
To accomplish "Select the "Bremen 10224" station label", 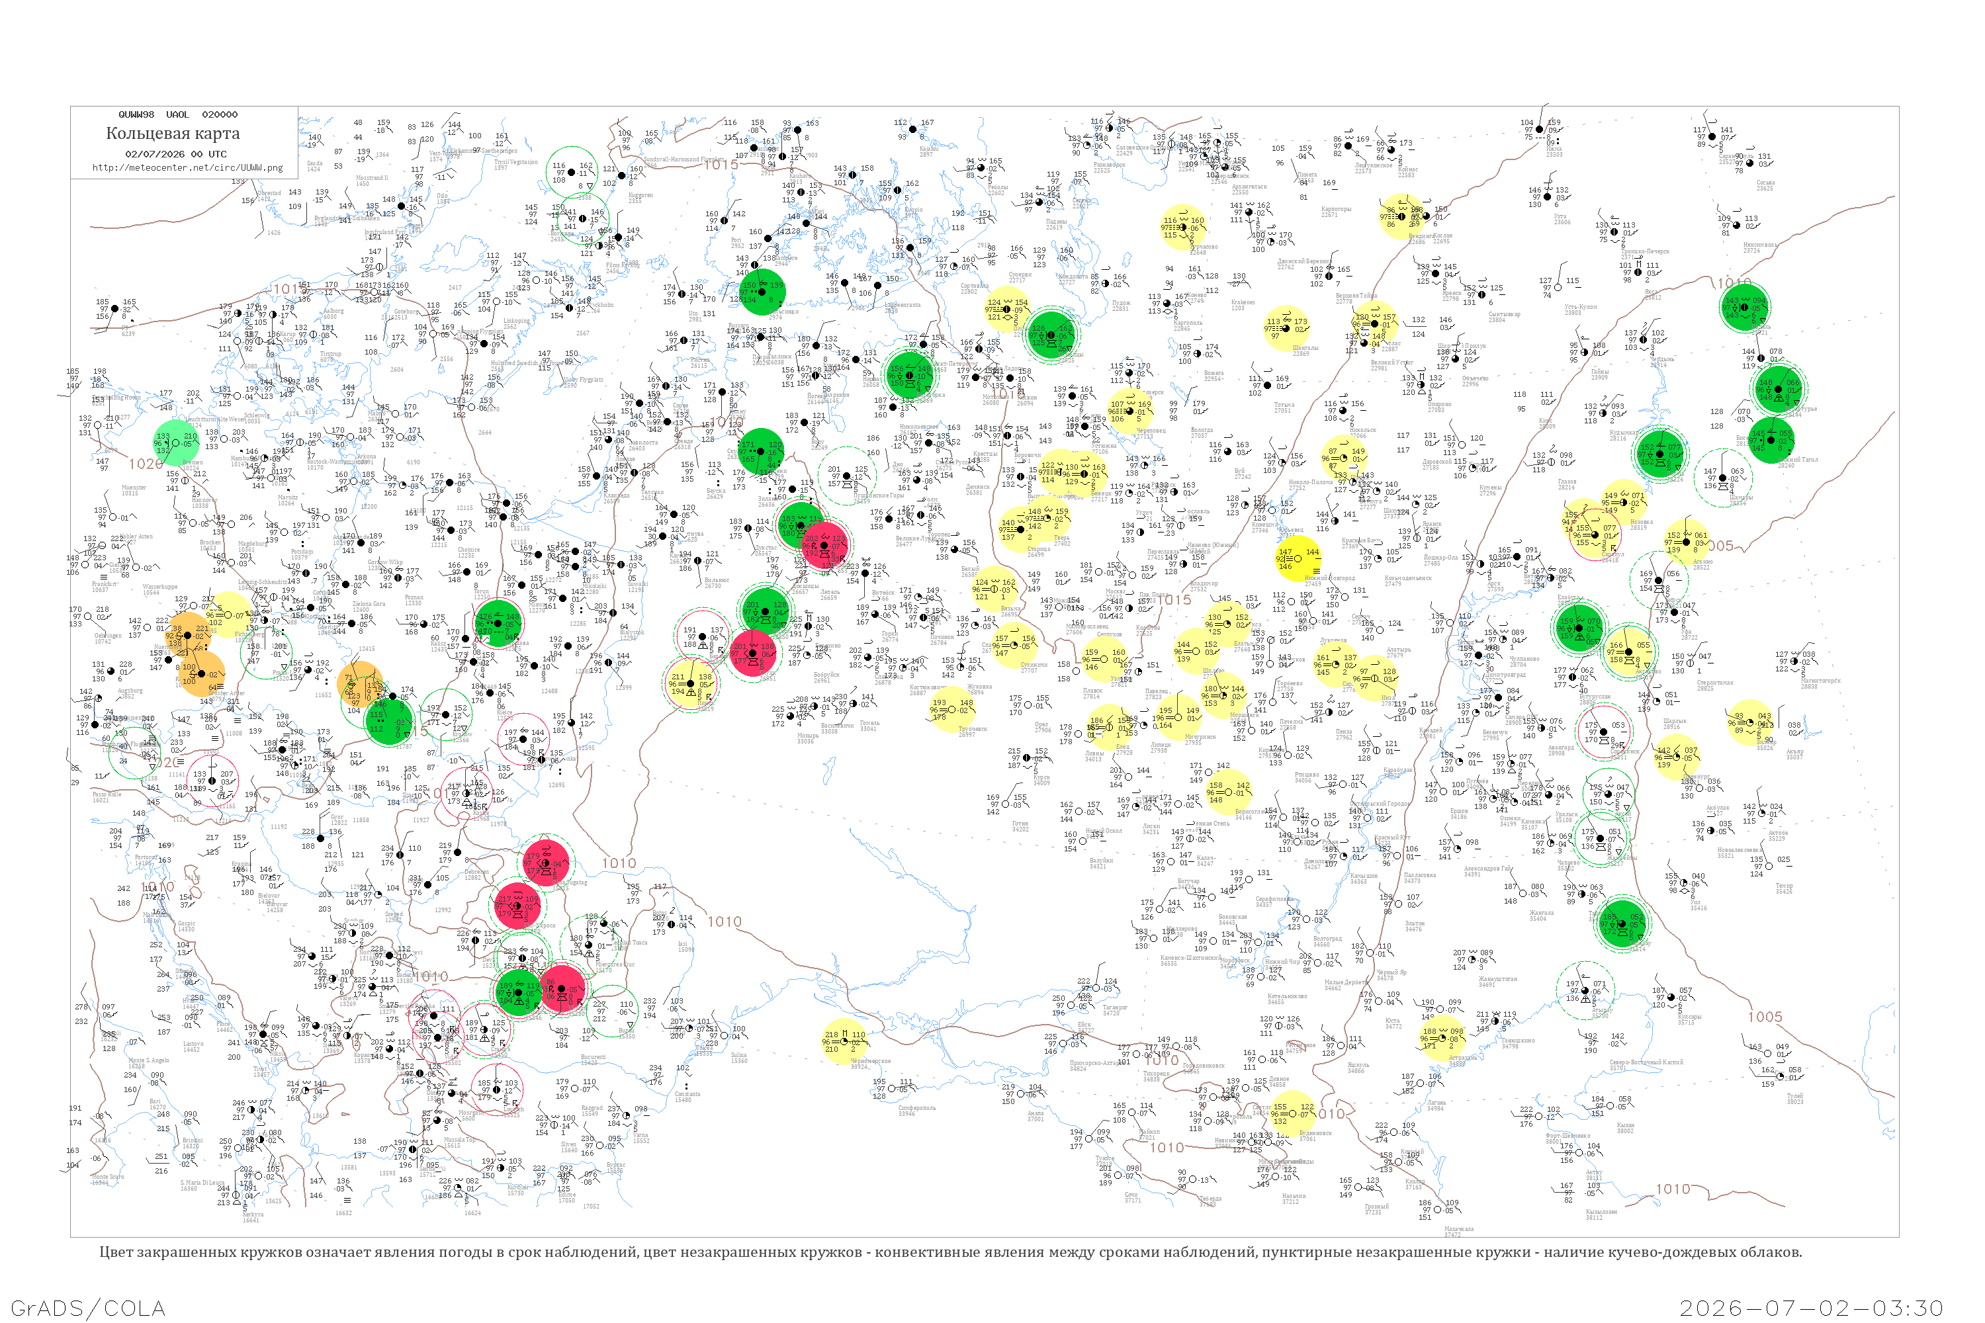I will click(x=192, y=465).
